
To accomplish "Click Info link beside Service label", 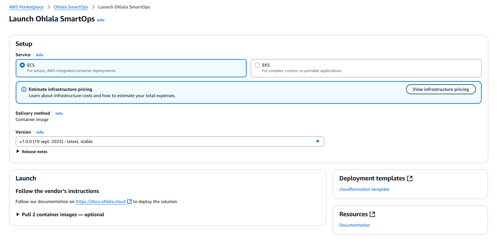I will click(39, 55).
